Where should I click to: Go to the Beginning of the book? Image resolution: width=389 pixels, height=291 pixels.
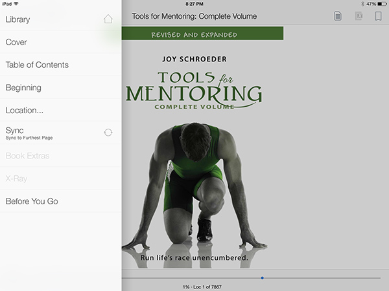tap(61, 87)
